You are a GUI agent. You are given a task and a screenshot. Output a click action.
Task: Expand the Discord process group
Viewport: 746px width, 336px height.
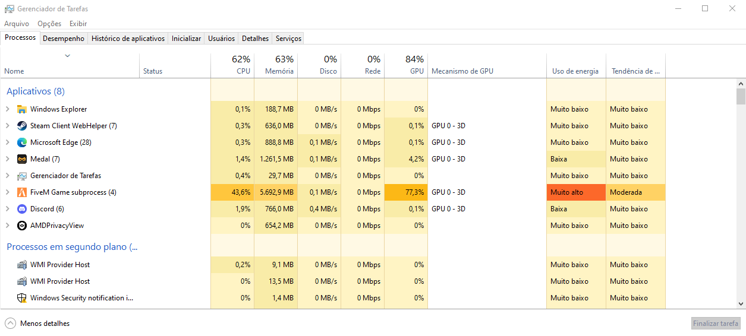point(8,209)
